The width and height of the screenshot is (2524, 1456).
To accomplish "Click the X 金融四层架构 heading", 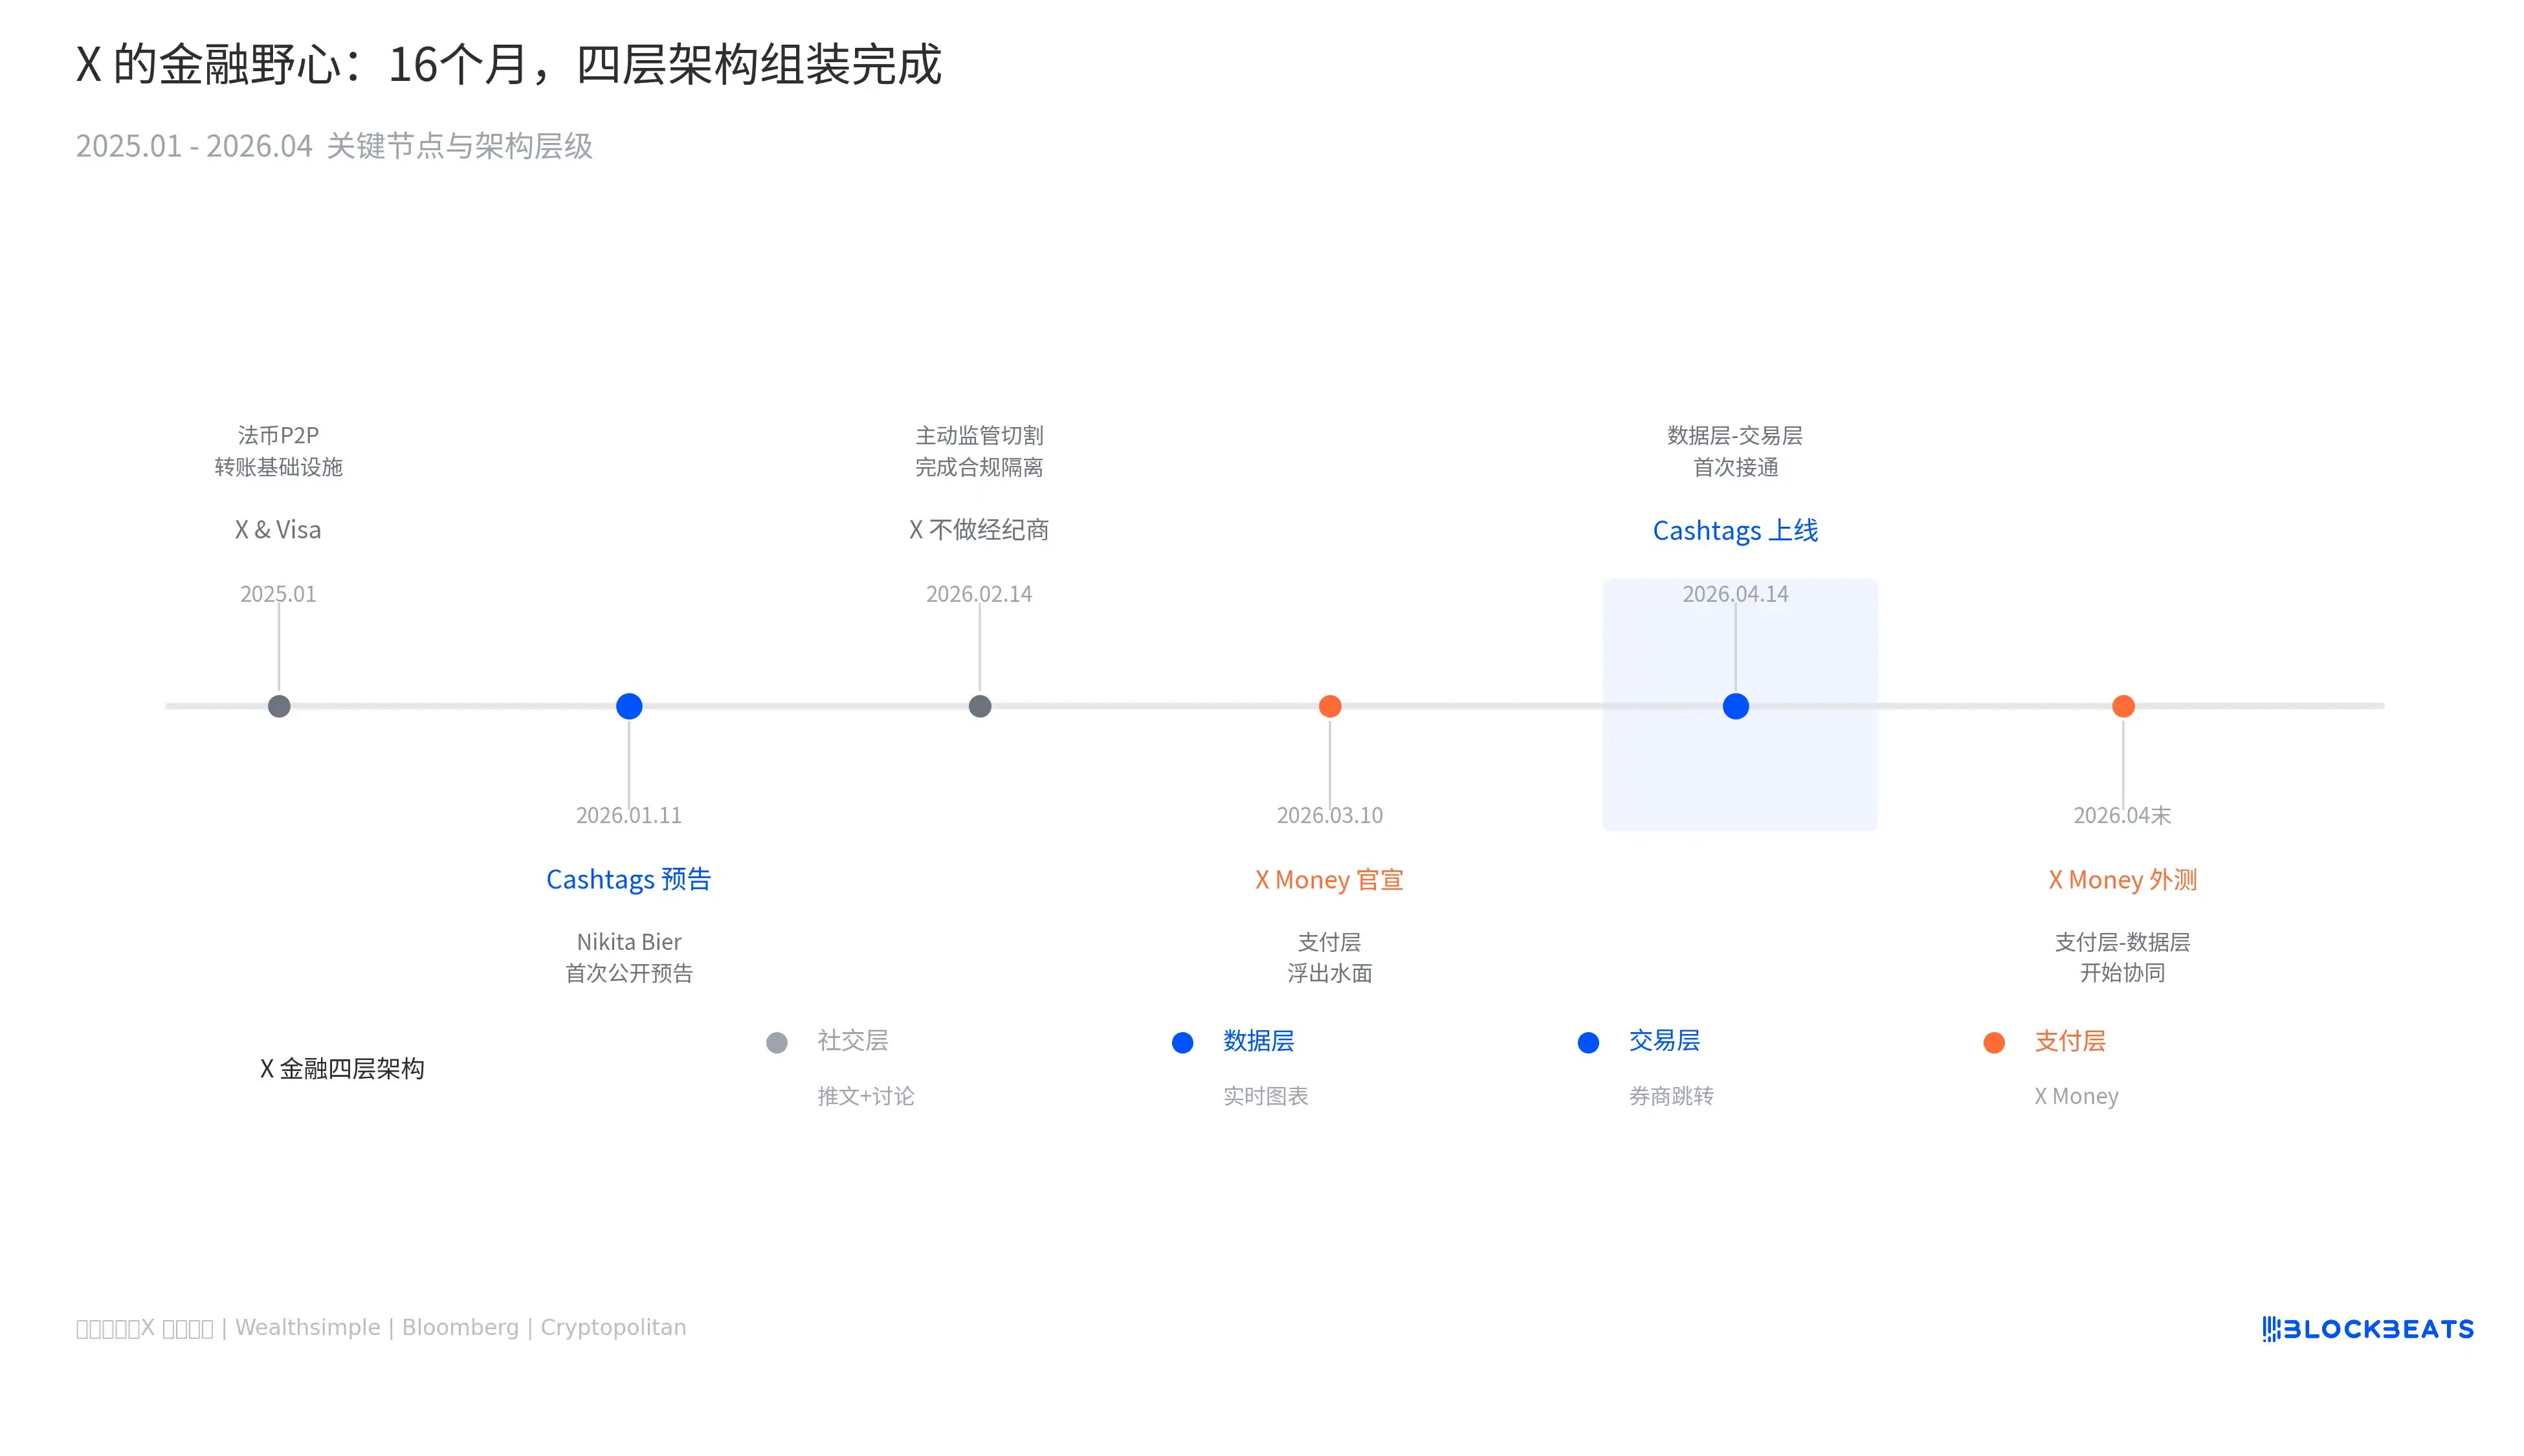I will [x=342, y=1068].
